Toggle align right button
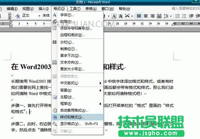The image size is (200, 139). point(152,16)
